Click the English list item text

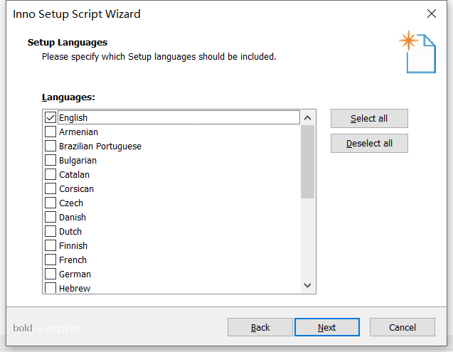[x=73, y=118]
